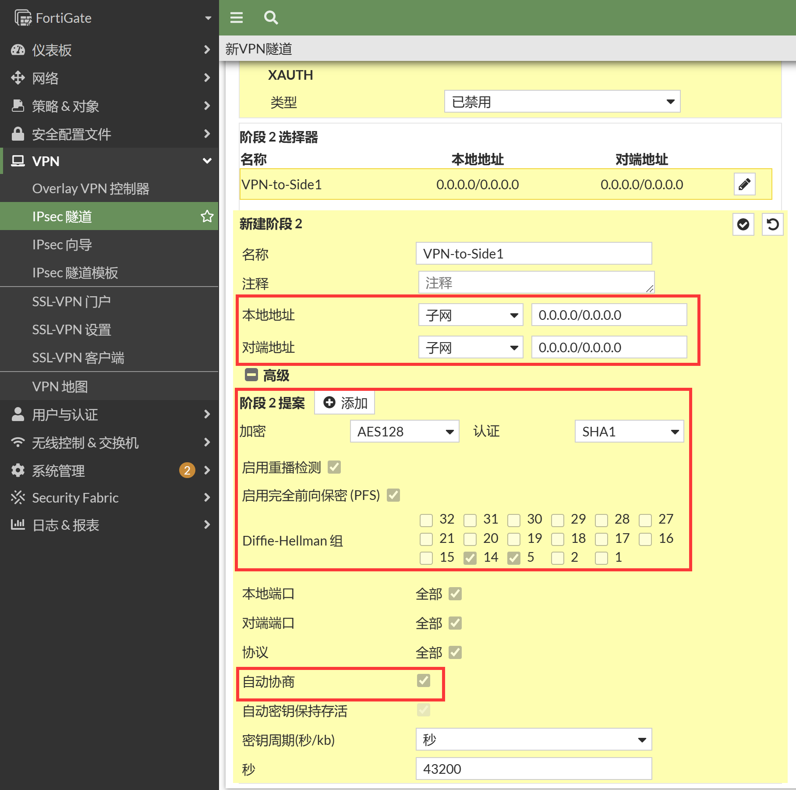Click the 注释 text field
Screen dimensions: 796x790
pyautogui.click(x=536, y=283)
